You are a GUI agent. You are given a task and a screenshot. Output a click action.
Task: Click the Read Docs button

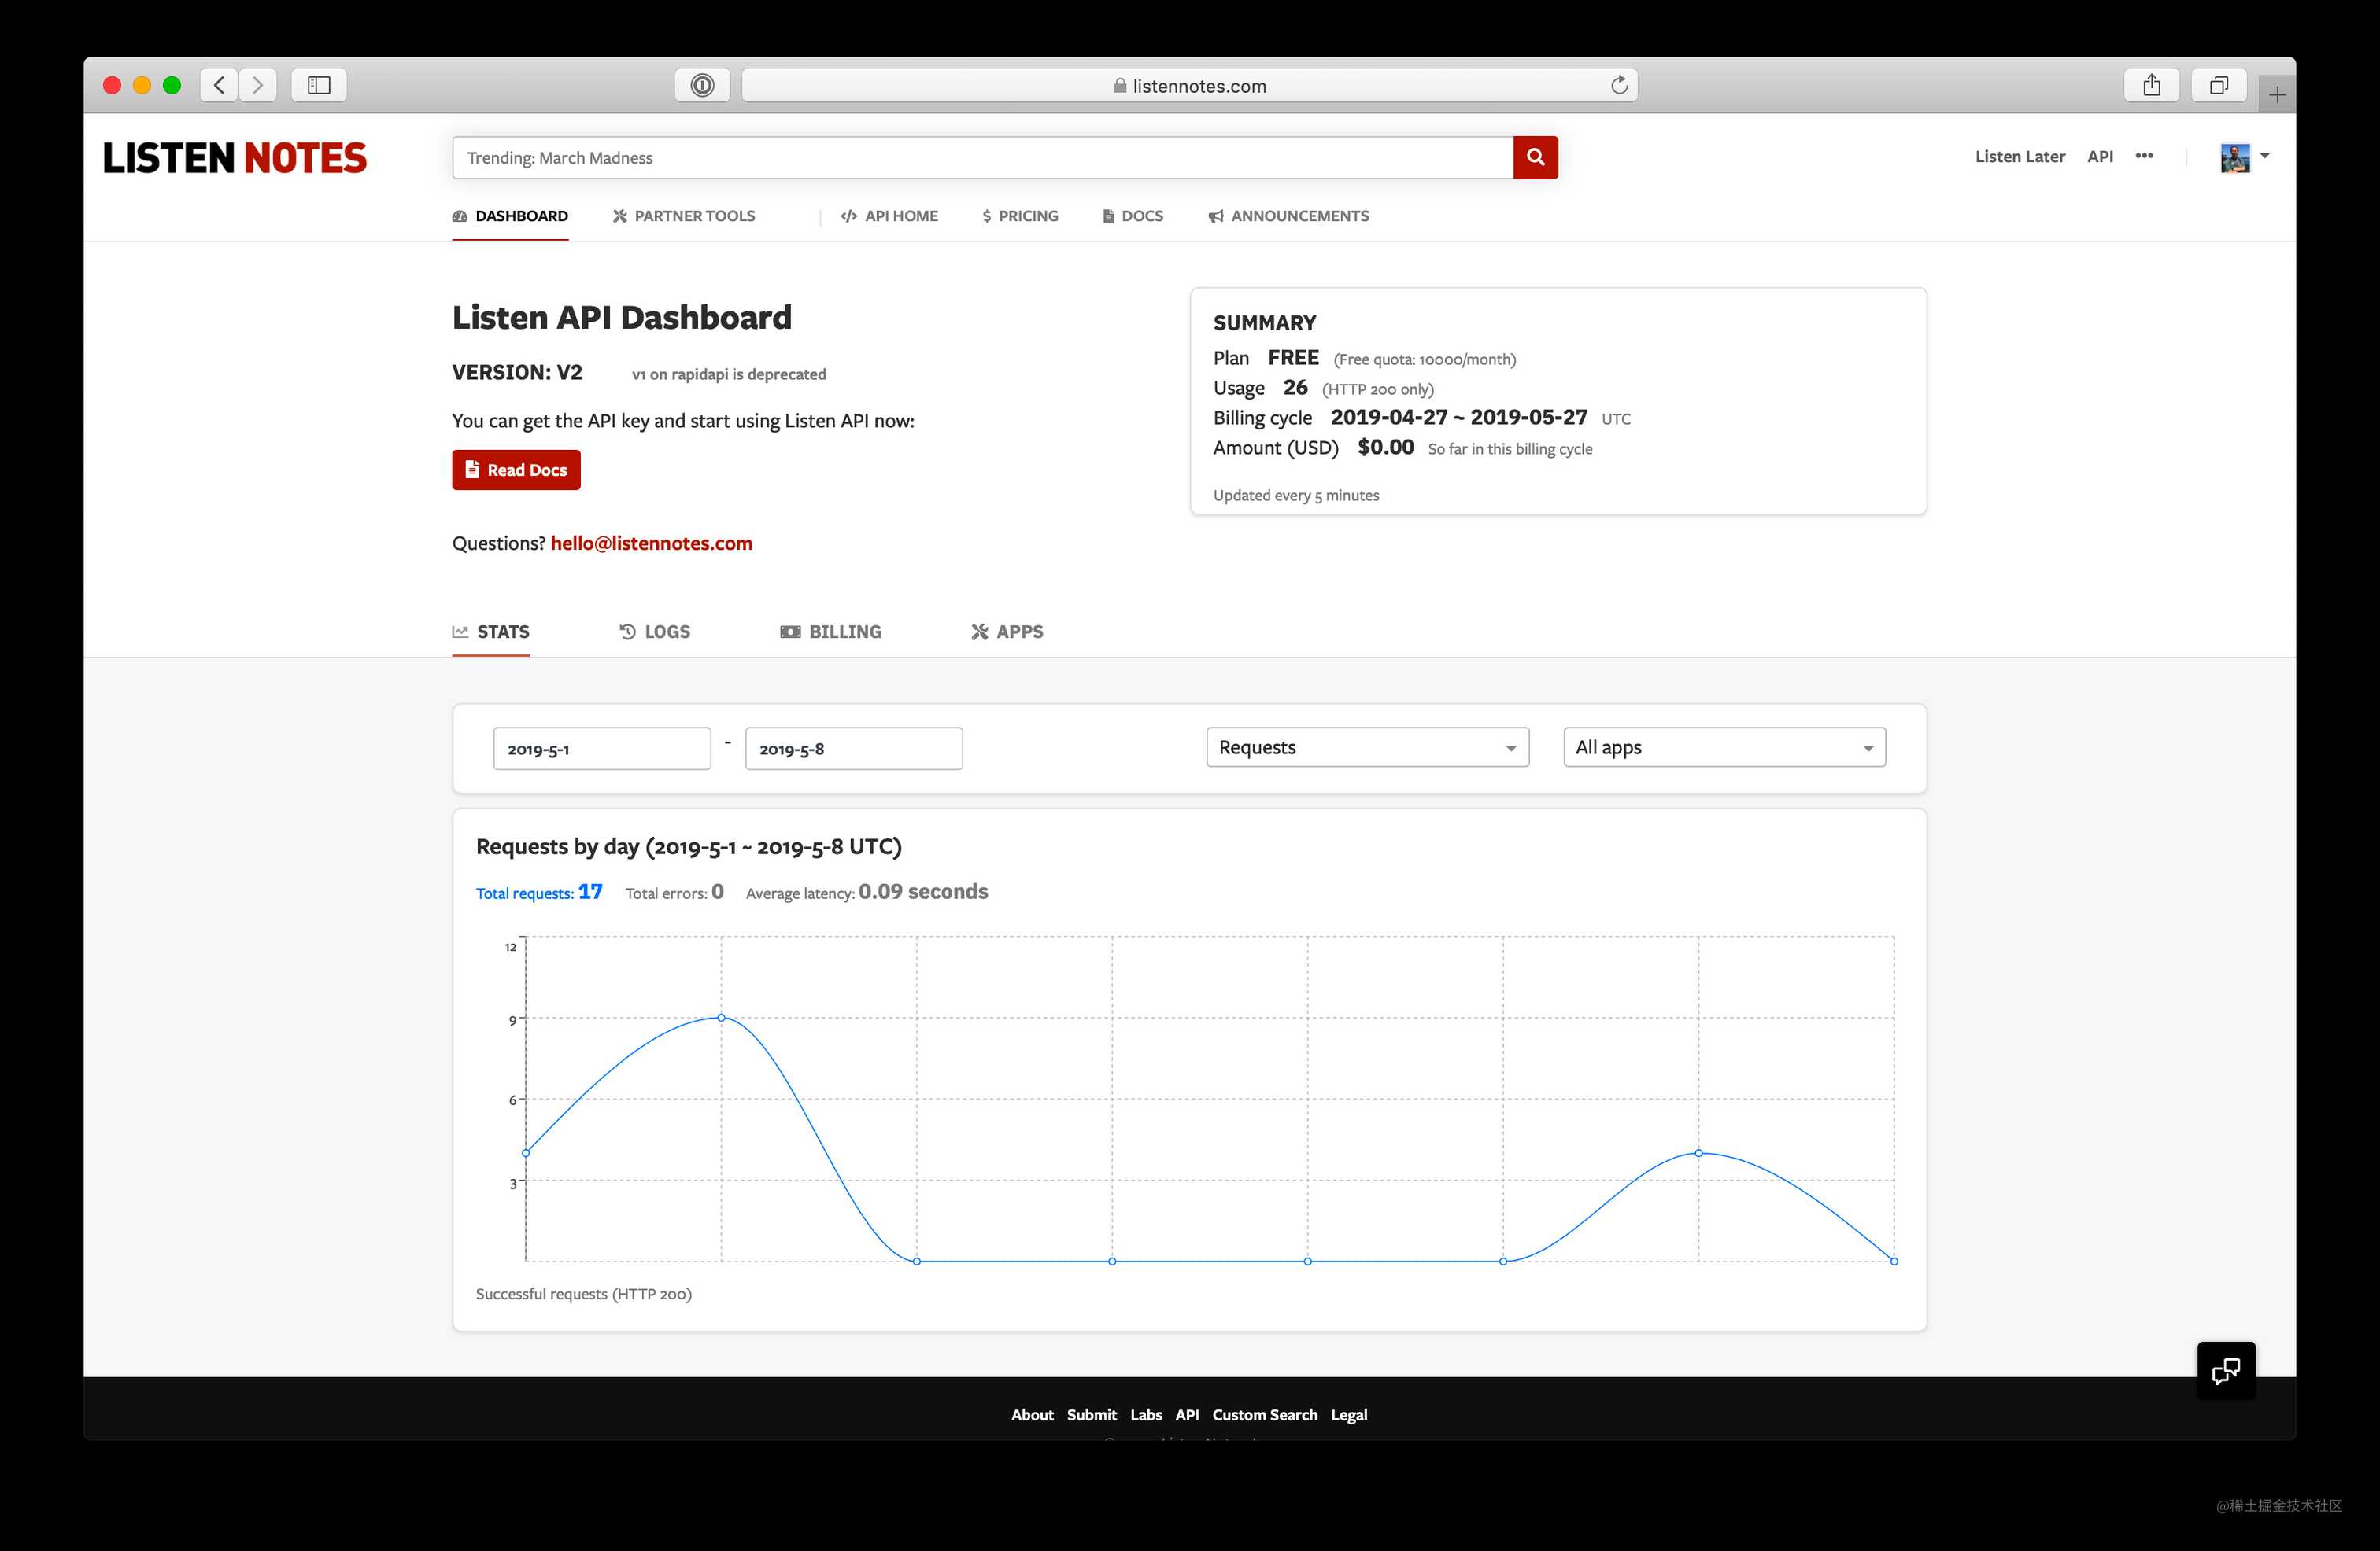point(516,470)
